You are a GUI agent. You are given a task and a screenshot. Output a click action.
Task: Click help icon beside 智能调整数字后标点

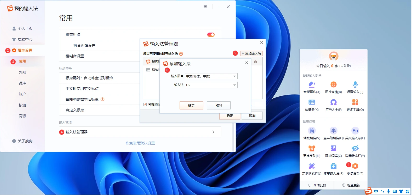point(102,99)
